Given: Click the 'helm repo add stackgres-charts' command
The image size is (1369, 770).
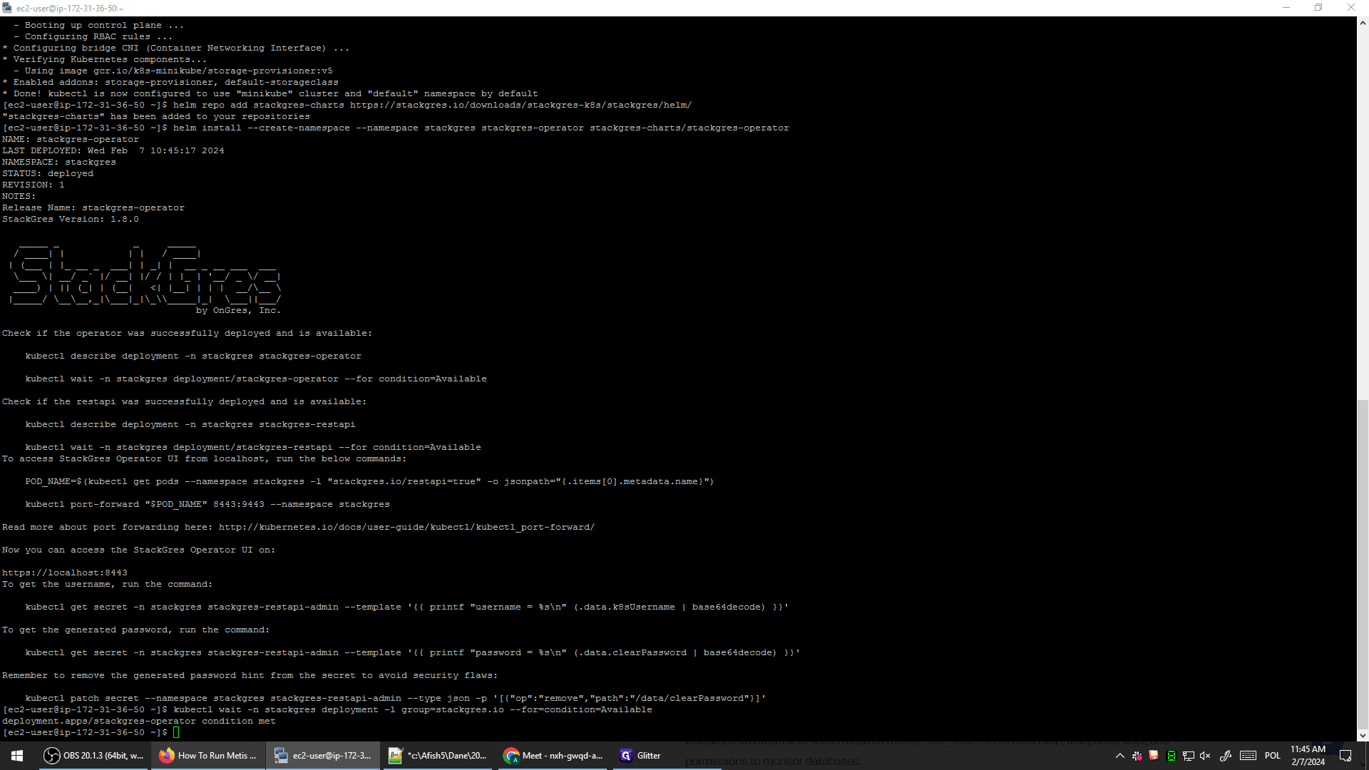Looking at the screenshot, I should pos(432,105).
